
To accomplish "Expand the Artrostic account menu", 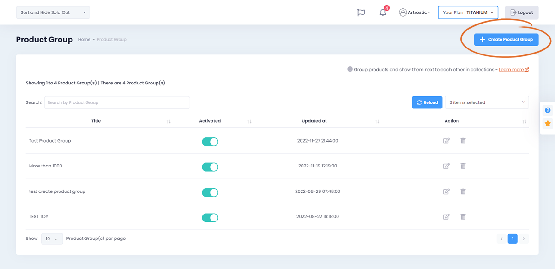I will click(415, 12).
